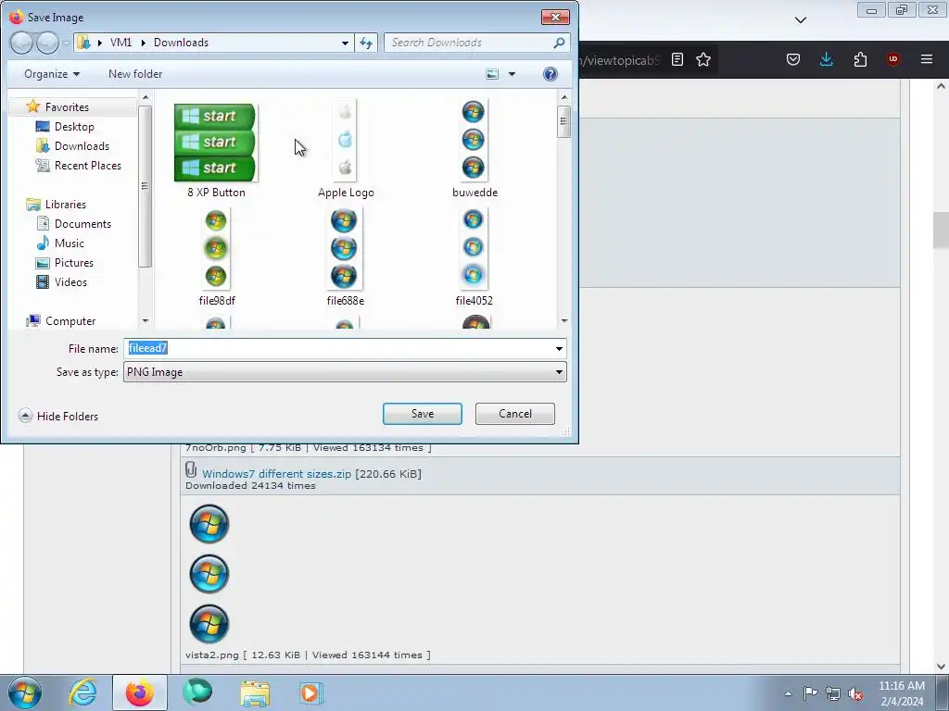Open Recent Places in the navigation pane
This screenshot has height=711, width=949.
click(88, 165)
